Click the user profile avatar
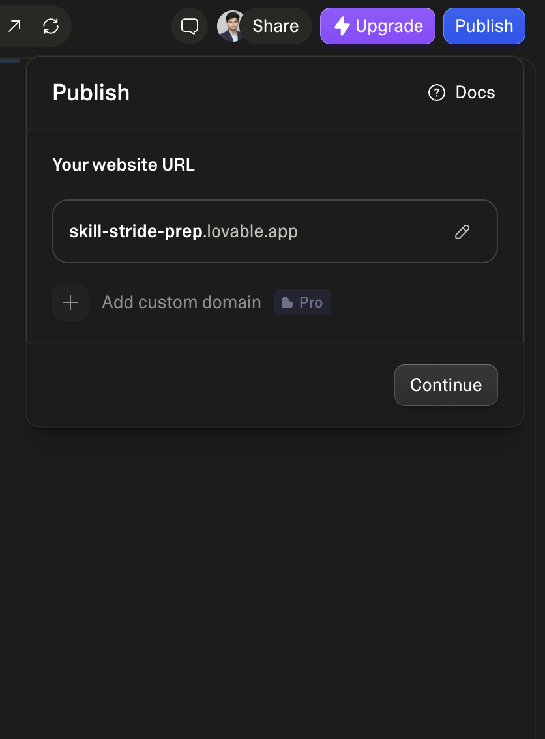This screenshot has width=545, height=739. coord(229,26)
